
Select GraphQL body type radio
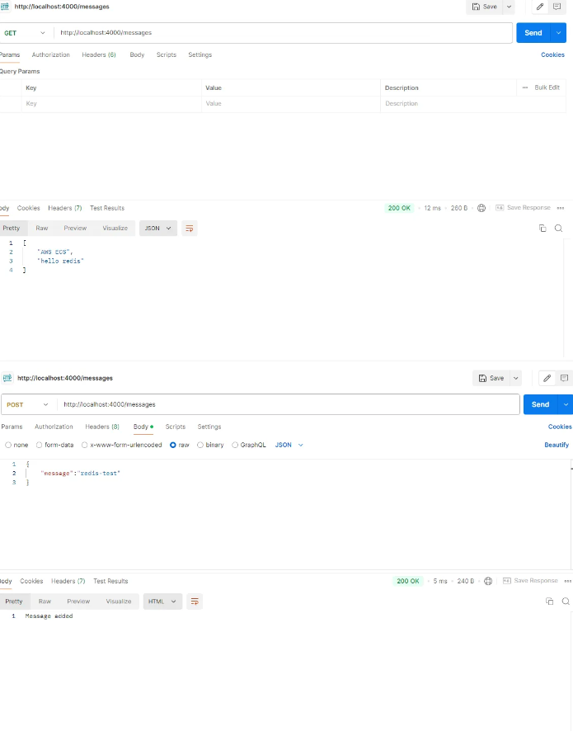tap(235, 445)
